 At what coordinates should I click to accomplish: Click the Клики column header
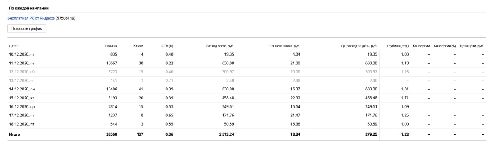138,46
